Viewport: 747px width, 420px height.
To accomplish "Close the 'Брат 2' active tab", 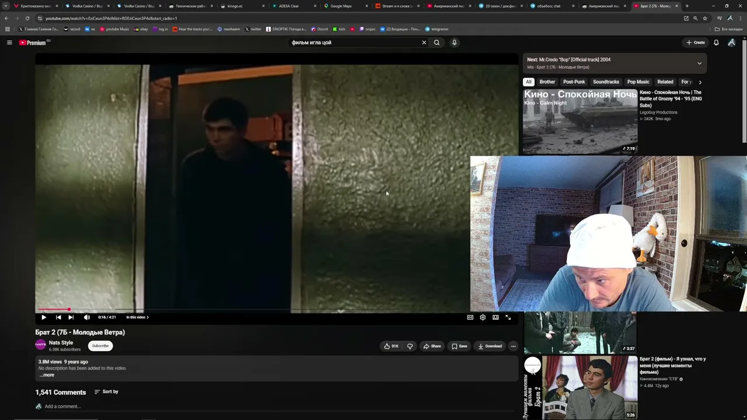I will click(x=677, y=6).
